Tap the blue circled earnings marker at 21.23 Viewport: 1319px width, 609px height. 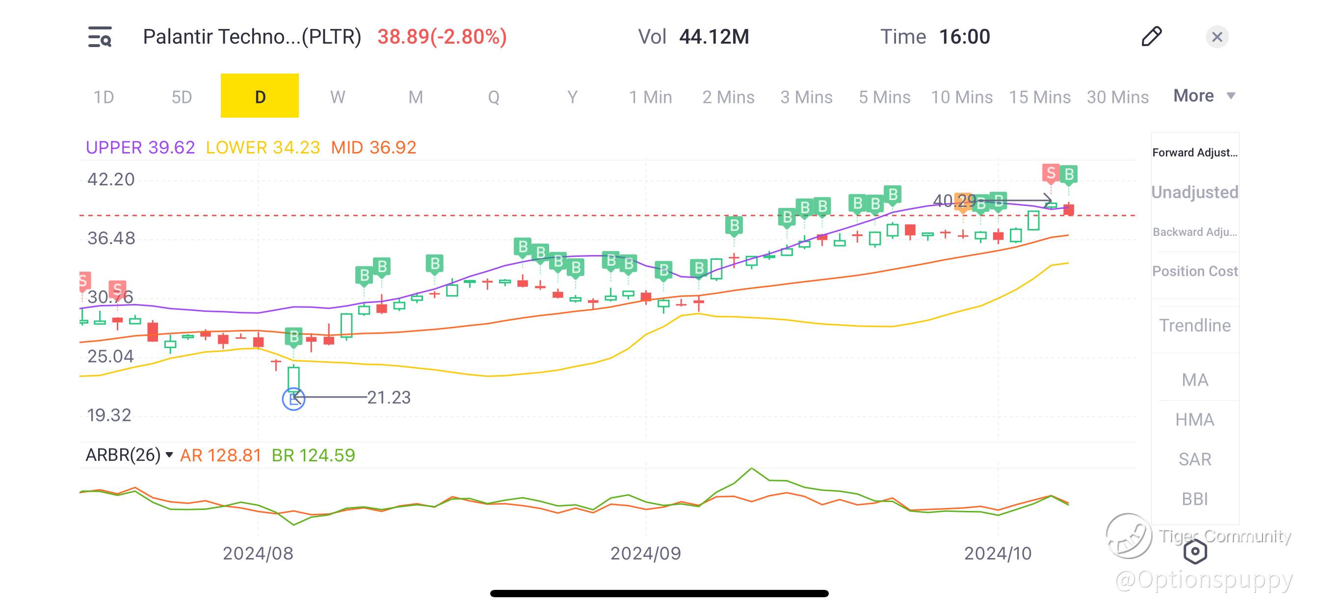coord(293,398)
